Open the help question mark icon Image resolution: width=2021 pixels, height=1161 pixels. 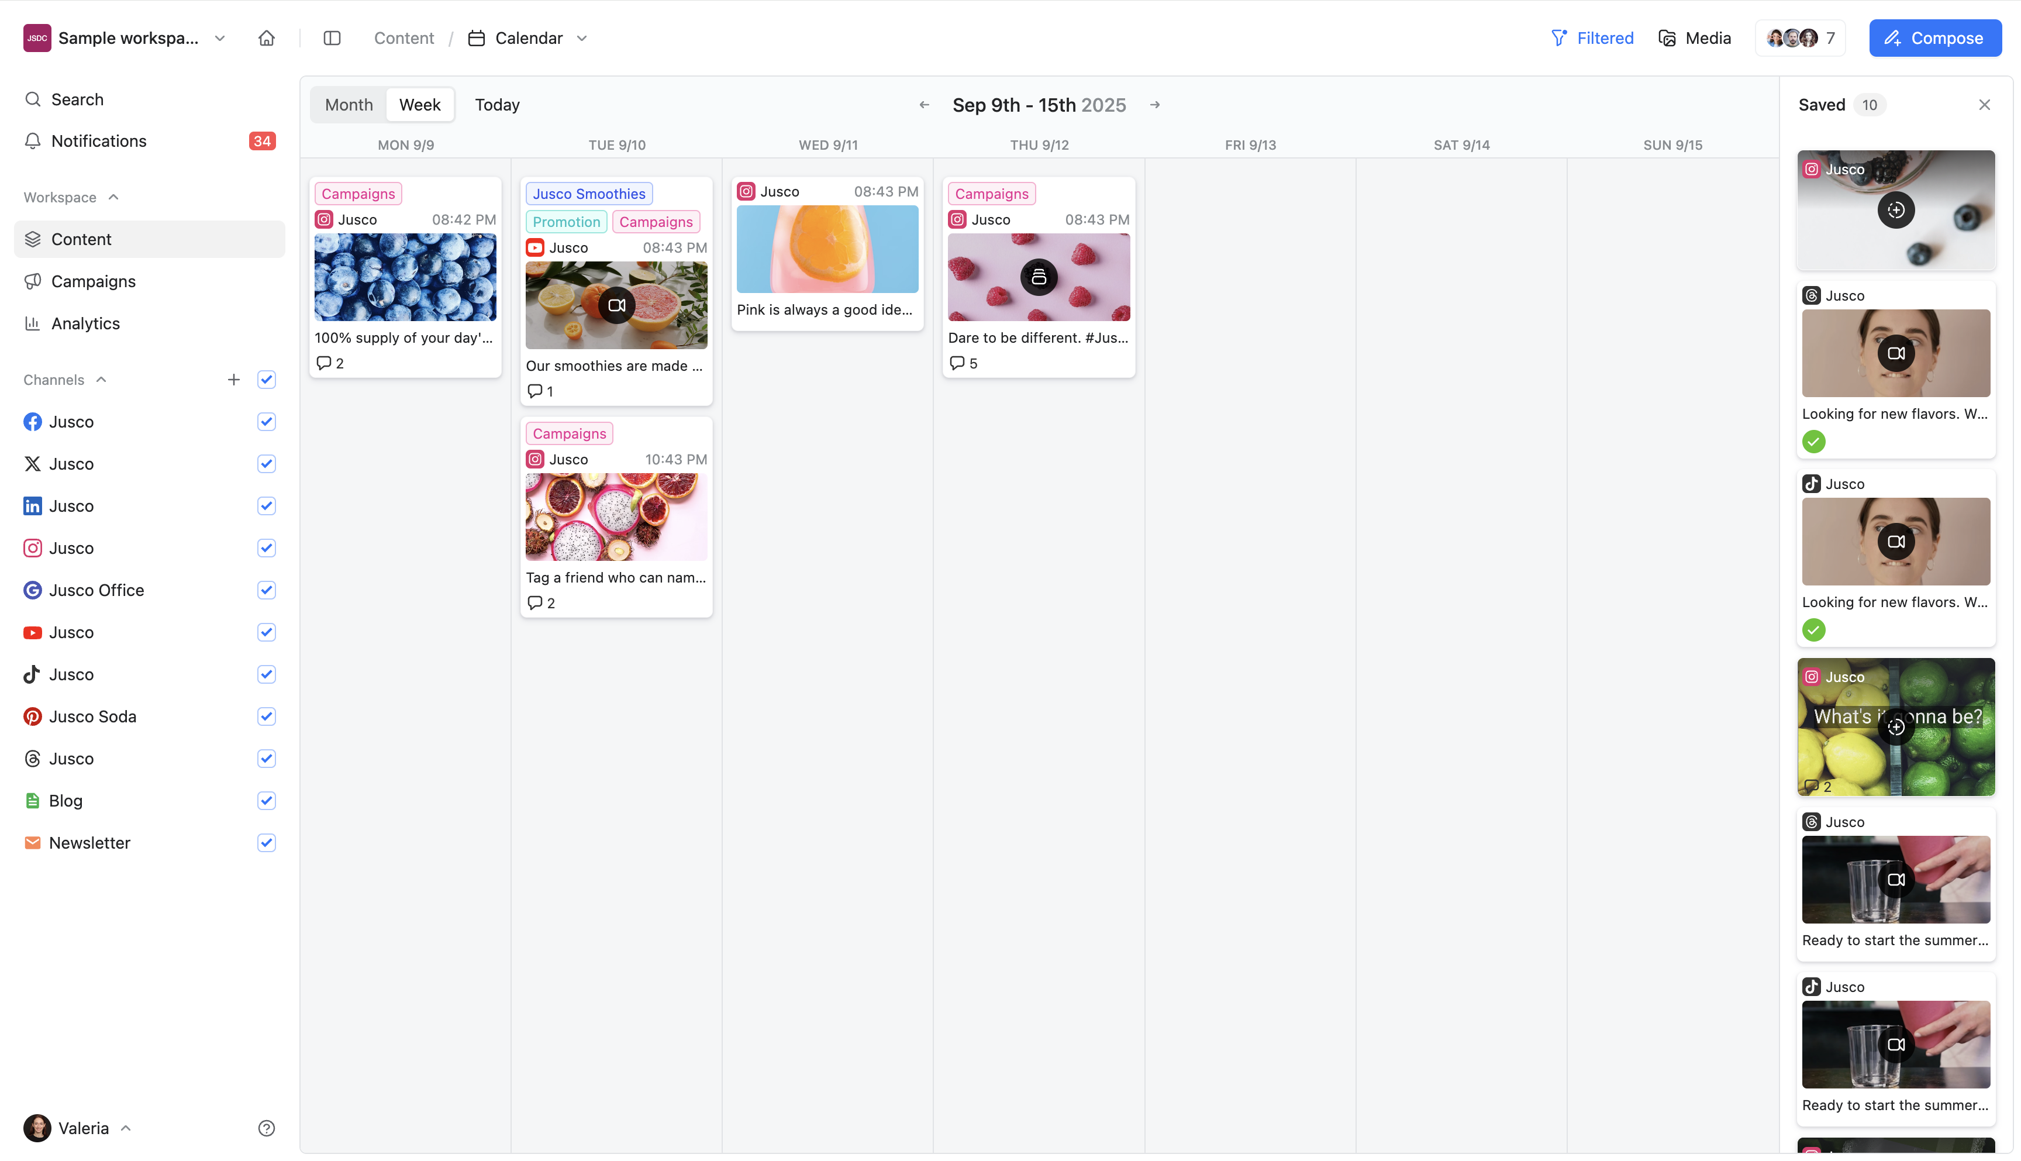pyautogui.click(x=266, y=1128)
